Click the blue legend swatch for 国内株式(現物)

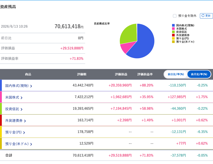coord(173,25)
